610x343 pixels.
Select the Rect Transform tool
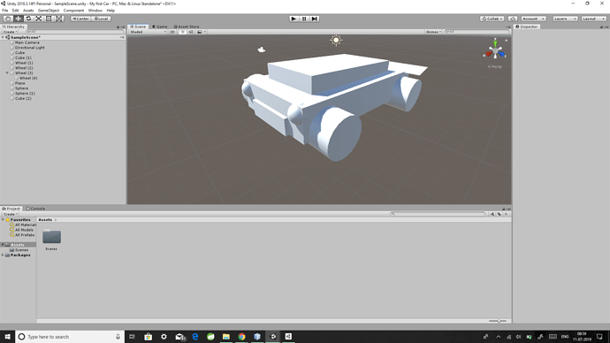click(x=49, y=19)
